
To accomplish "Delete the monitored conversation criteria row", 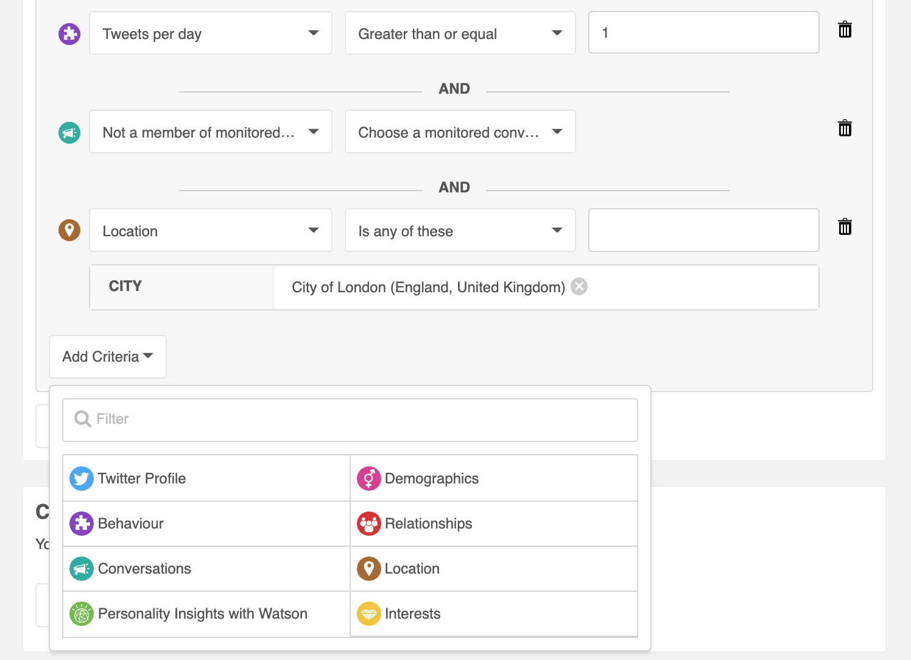I will click(x=845, y=128).
